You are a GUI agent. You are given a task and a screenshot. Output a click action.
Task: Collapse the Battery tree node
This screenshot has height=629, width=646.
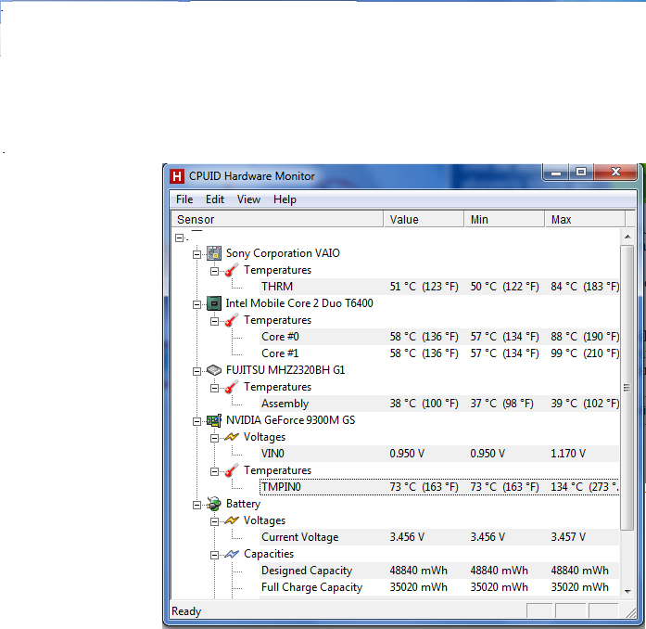coord(196,504)
